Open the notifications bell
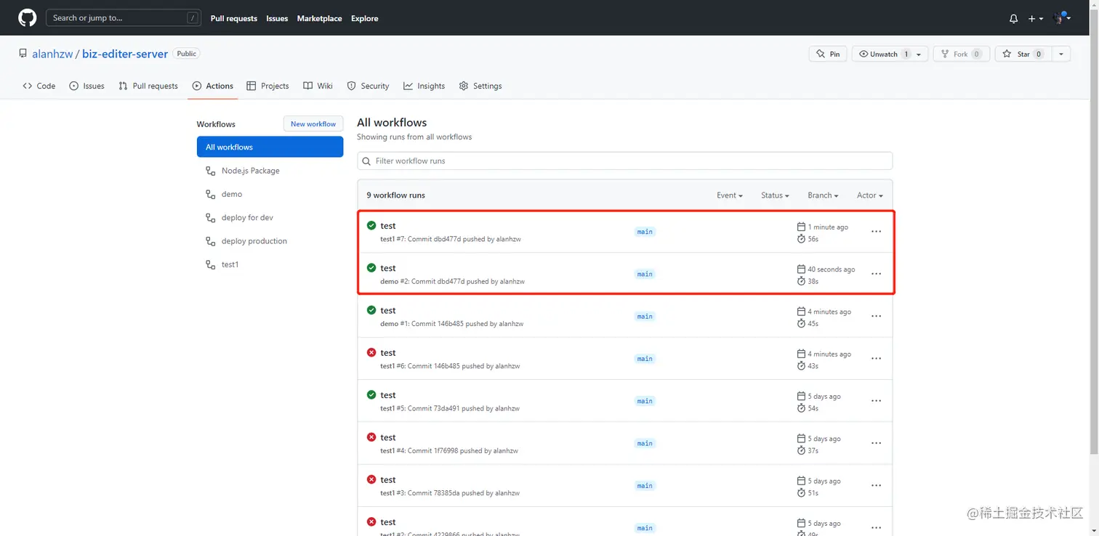 coord(1013,19)
